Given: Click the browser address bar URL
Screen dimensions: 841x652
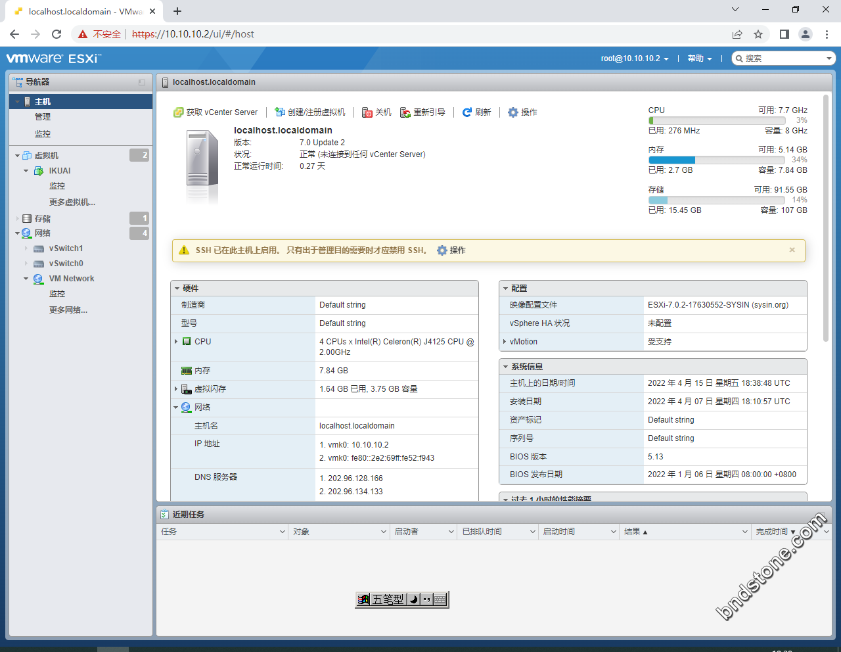Looking at the screenshot, I should (x=193, y=34).
